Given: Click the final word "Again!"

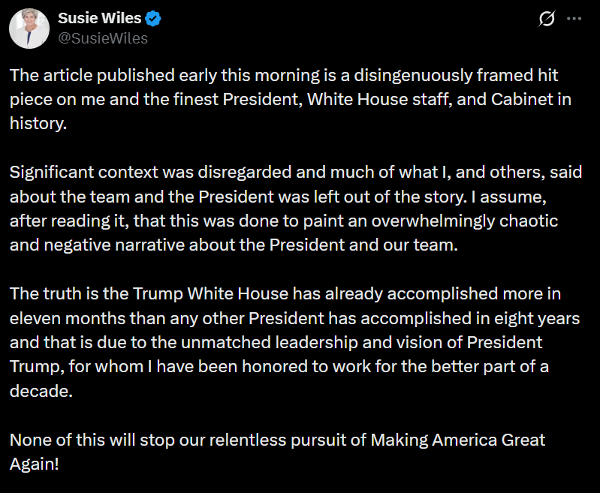Looking at the screenshot, I should (x=34, y=464).
